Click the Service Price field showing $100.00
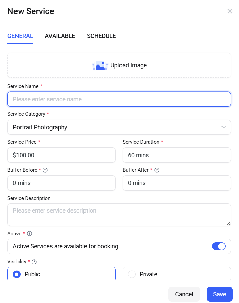The height and width of the screenshot is (303, 239). pyautogui.click(x=61, y=155)
